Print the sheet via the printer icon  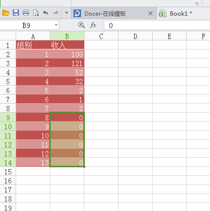[x=26, y=13]
